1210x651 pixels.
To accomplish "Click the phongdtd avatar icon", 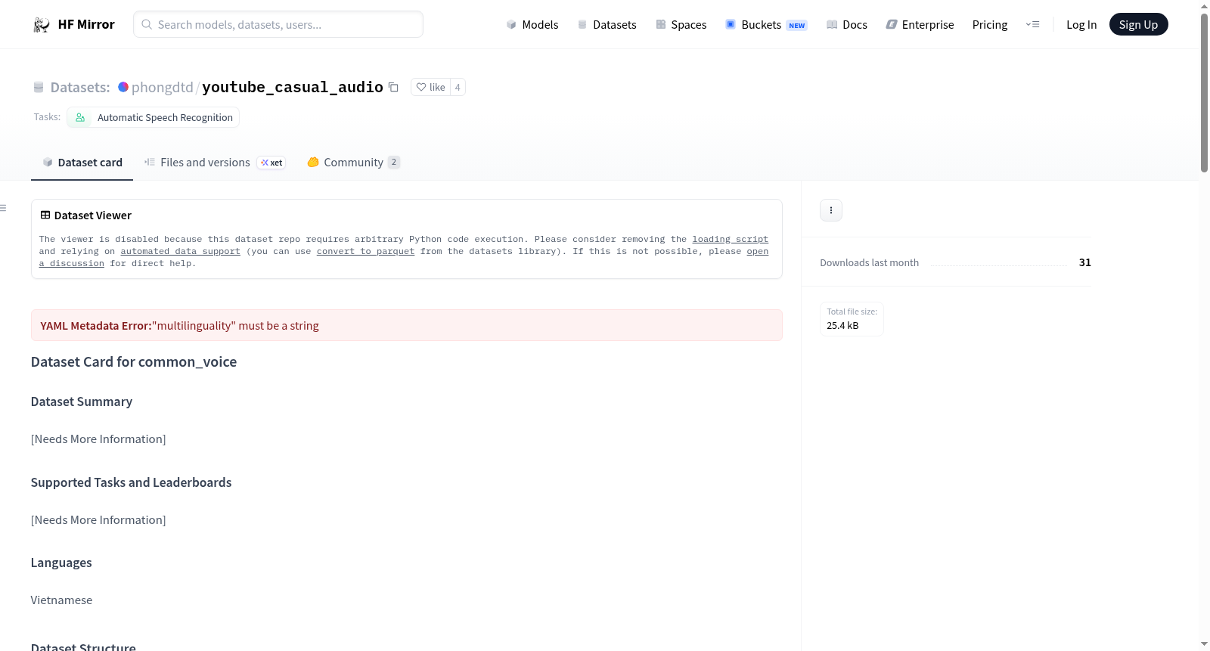I will [x=123, y=87].
